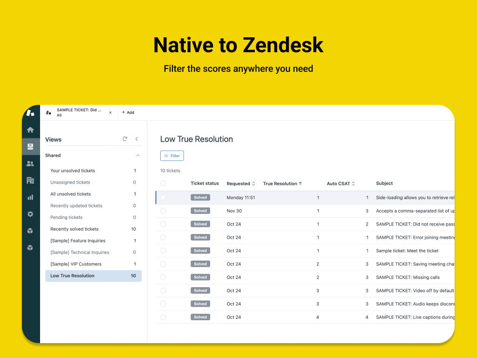477x358 pixels.
Task: Check the Video off by default checkbox
Action: [164, 290]
